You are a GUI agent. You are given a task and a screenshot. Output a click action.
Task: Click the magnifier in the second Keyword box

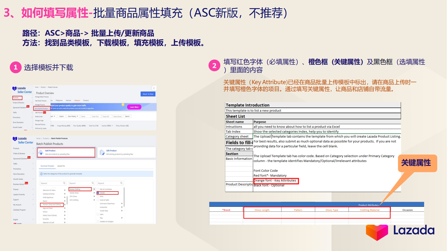coord(93,183)
